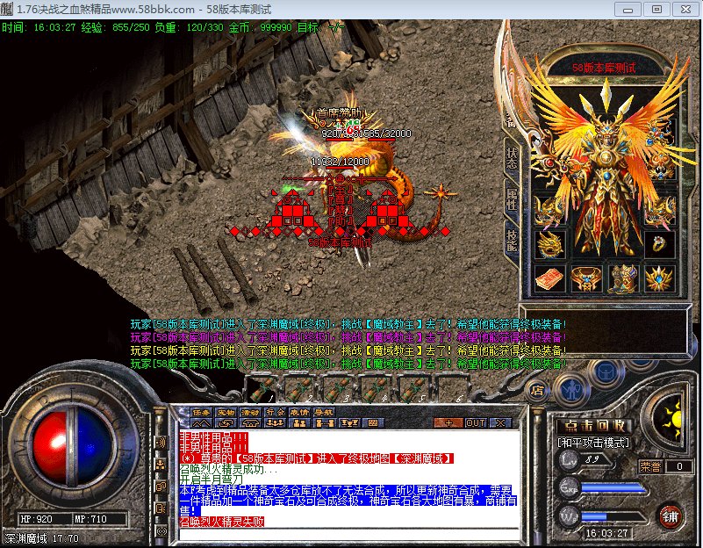Click the two-people friends icon

coord(299,423)
